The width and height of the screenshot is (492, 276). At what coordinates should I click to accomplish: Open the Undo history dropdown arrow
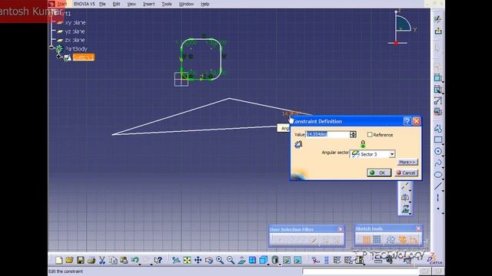click(x=140, y=264)
